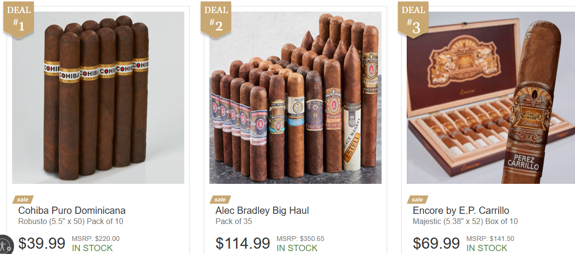Open the Cohiba Puro Dominicana product image
Viewport: 575px width, 254px height.
[98, 98]
